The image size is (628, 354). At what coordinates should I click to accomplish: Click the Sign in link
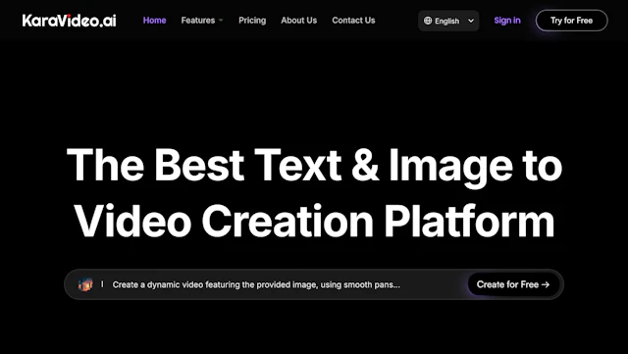pyautogui.click(x=507, y=21)
